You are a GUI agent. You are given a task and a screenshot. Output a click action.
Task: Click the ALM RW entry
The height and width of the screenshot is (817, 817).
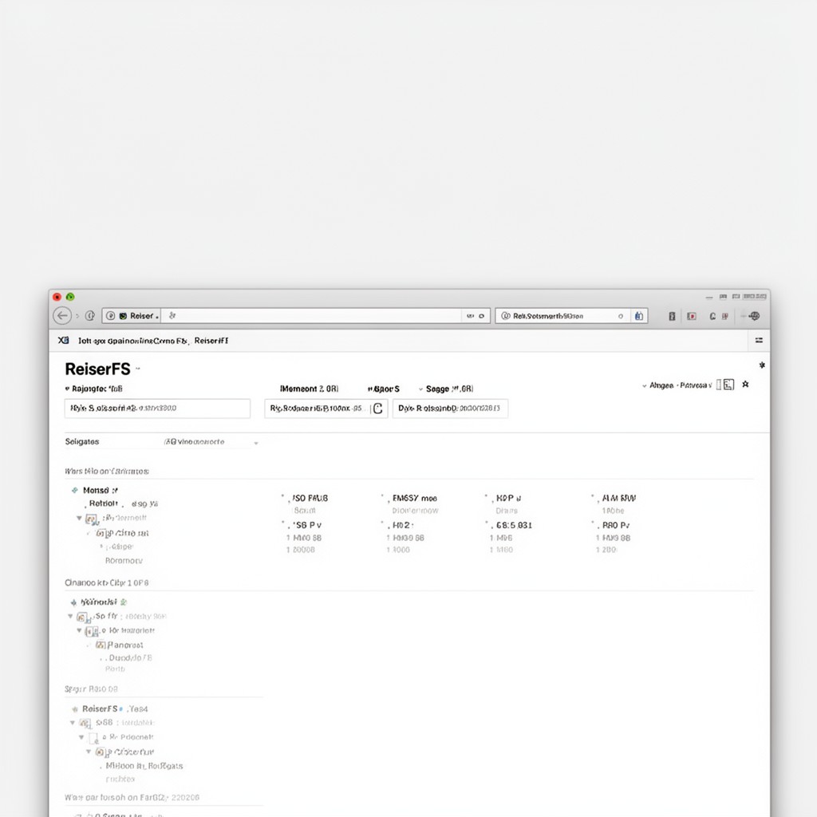619,498
